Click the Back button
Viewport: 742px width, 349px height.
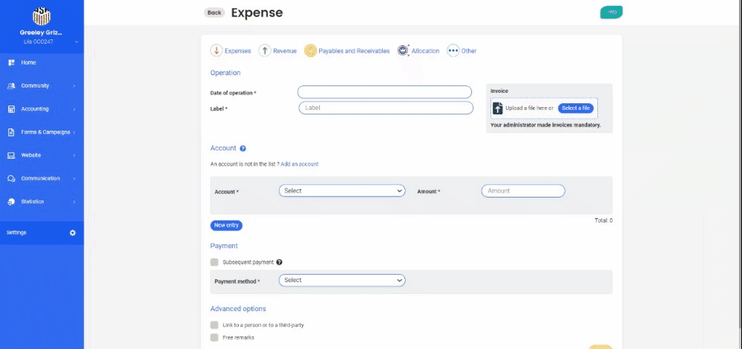pyautogui.click(x=214, y=13)
